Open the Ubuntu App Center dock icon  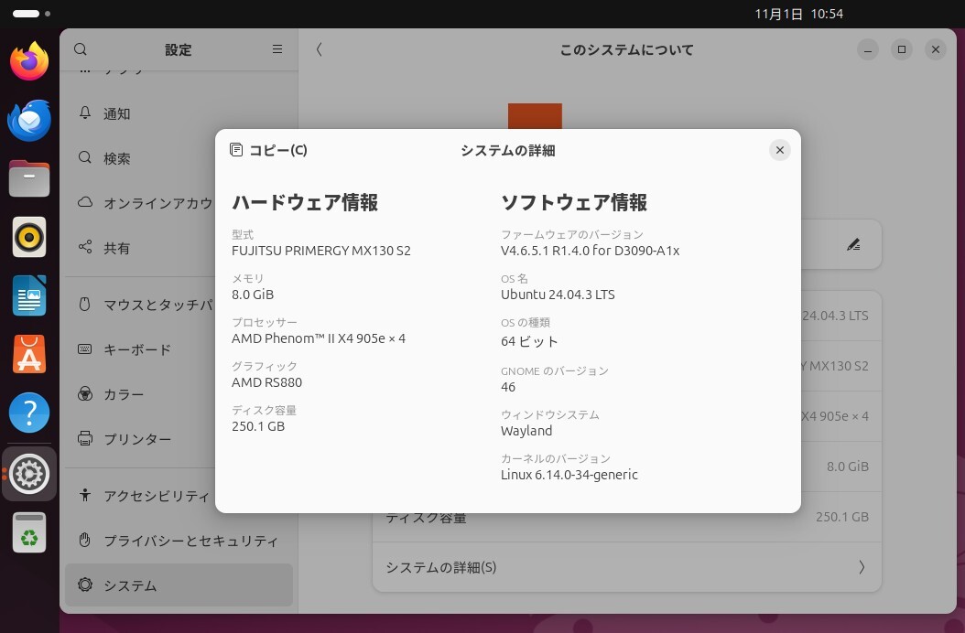click(x=29, y=354)
